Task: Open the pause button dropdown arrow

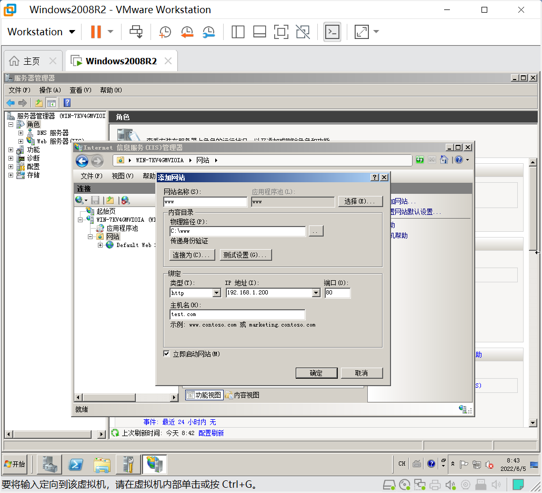Action: tap(111, 32)
